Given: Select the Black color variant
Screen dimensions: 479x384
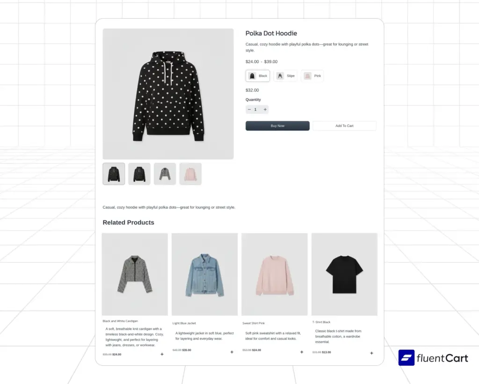Looking at the screenshot, I should click(x=258, y=76).
